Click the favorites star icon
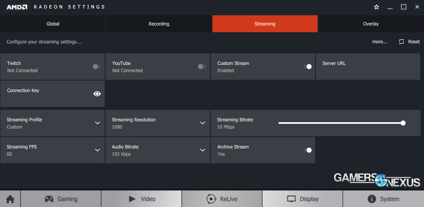424x207 pixels. [377, 7]
